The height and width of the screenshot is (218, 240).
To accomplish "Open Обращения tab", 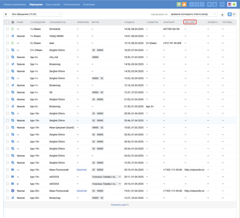I will (x=36, y=4).
